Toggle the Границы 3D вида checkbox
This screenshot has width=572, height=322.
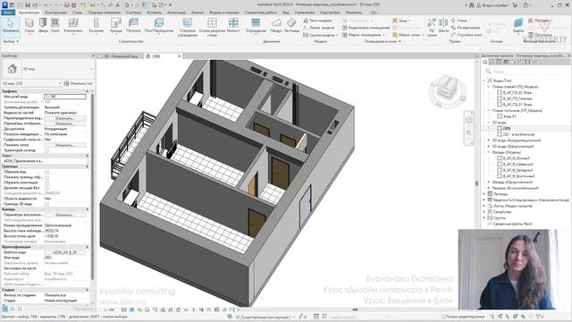tap(47, 204)
